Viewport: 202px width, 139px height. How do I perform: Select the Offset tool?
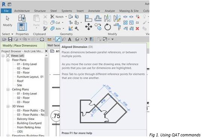(98, 18)
